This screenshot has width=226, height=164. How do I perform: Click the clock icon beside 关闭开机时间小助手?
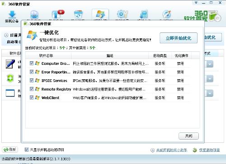(x=152, y=150)
